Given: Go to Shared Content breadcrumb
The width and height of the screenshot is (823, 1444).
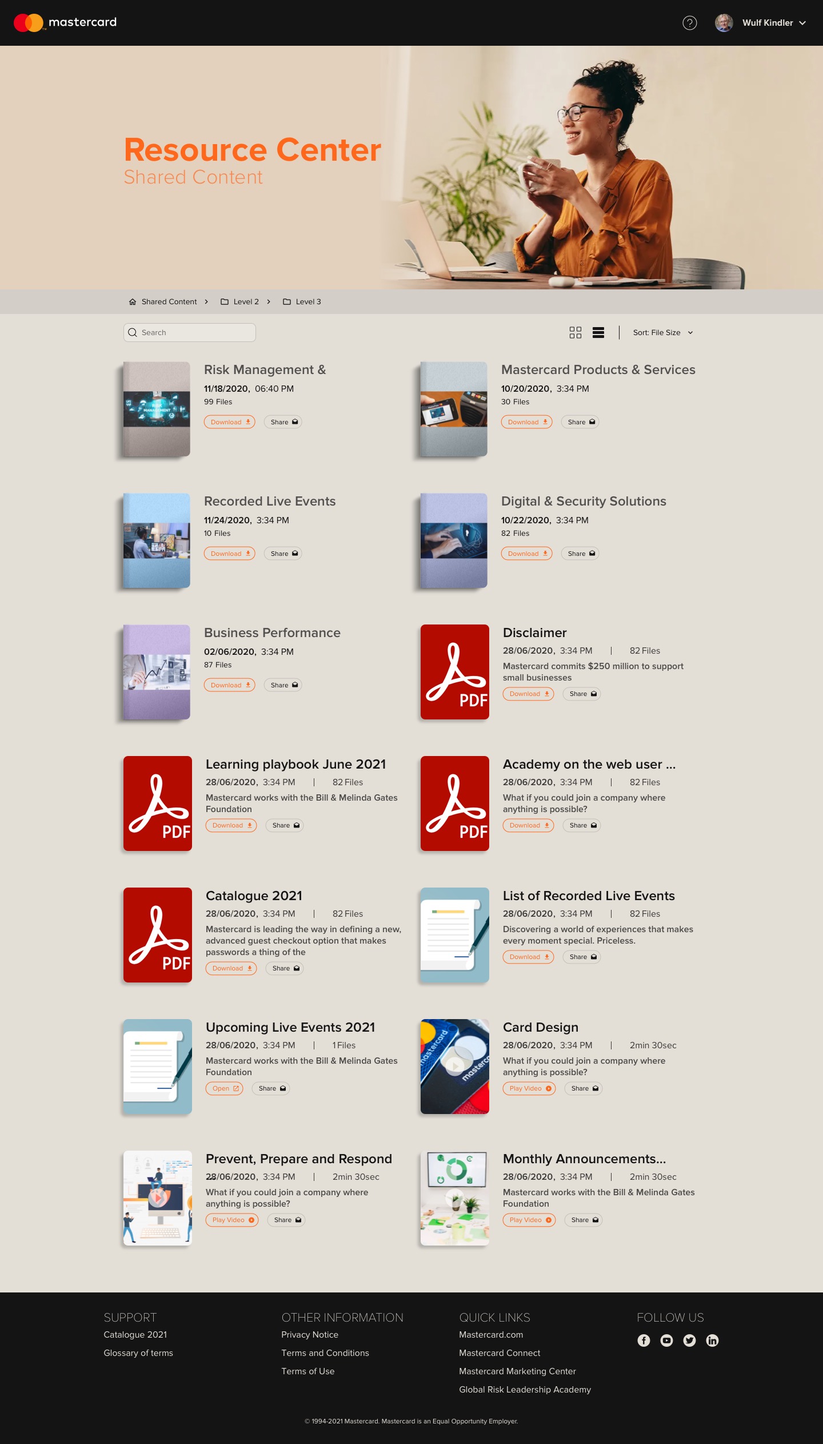Looking at the screenshot, I should (163, 301).
